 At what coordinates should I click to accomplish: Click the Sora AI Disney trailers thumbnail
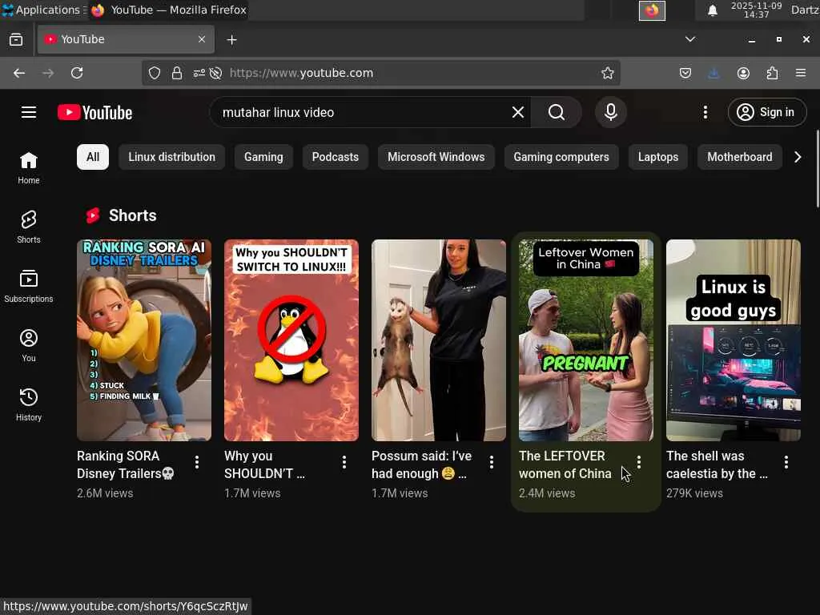tap(144, 340)
